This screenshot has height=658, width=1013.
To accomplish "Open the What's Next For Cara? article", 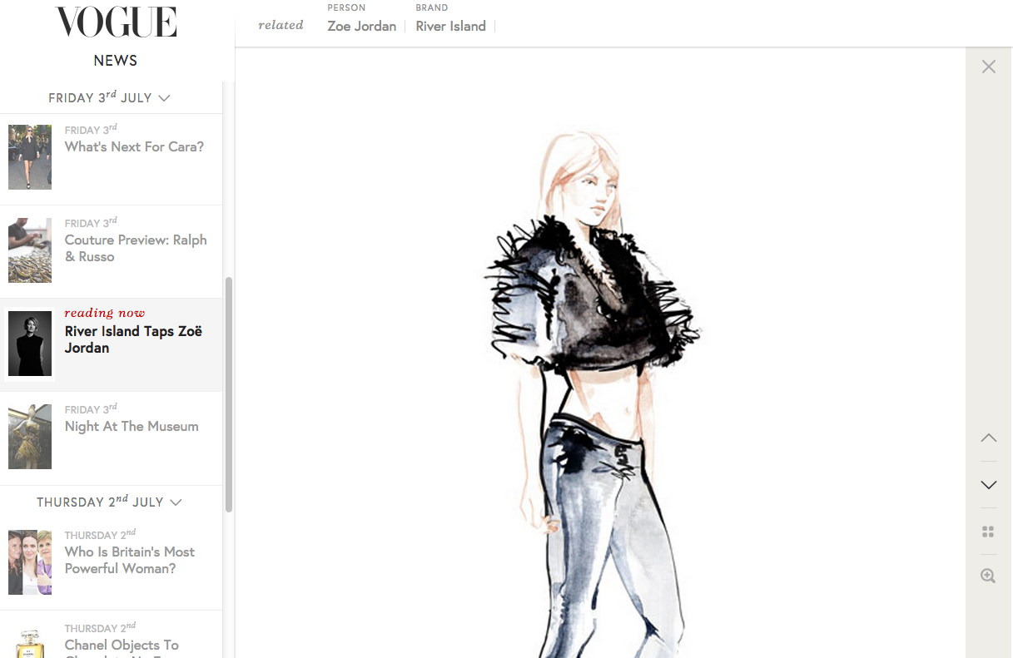I will point(134,147).
